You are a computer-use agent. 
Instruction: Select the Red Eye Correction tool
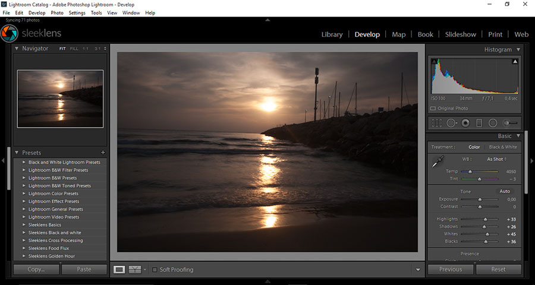(x=465, y=123)
